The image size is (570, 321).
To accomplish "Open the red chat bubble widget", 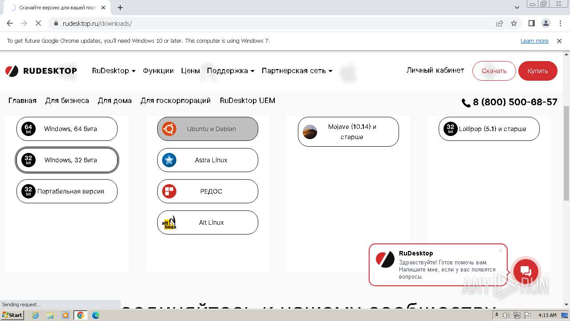I will [x=525, y=272].
